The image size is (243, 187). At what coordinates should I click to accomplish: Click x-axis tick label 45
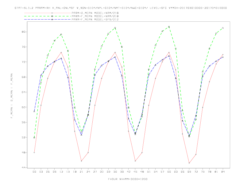[135, 172]
